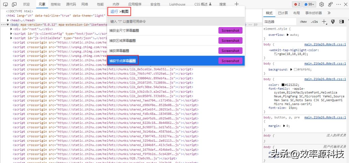Toggle device emulation mode icon
The height and width of the screenshot is (163, 349).
coord(14,4)
